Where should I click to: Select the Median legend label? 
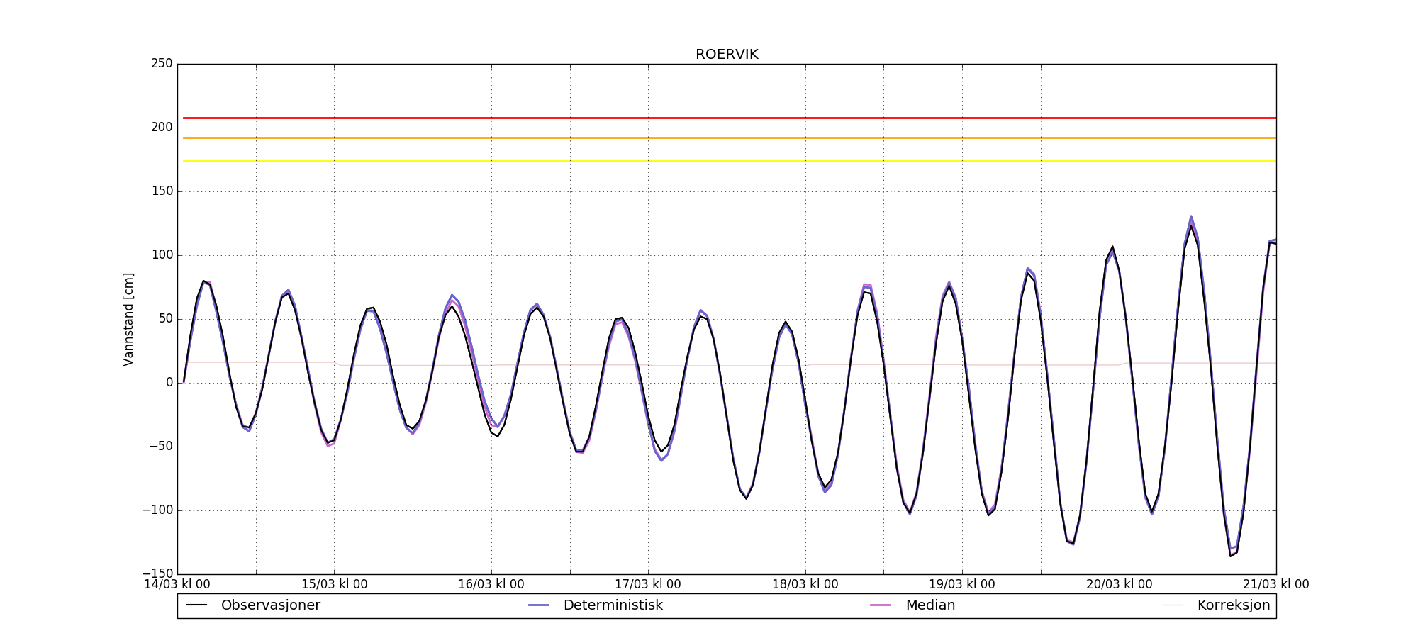pyautogui.click(x=930, y=605)
